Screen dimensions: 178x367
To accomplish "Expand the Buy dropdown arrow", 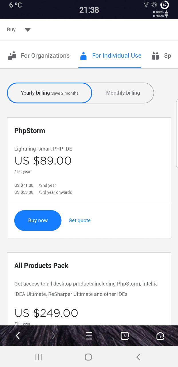I will coord(27,30).
